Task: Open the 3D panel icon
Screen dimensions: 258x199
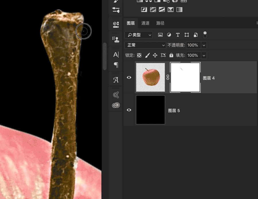Action: [116, 24]
